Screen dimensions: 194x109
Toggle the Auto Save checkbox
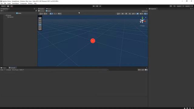click(141, 11)
